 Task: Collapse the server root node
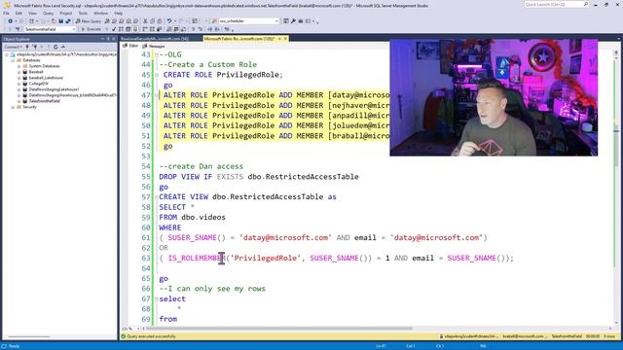(7, 54)
